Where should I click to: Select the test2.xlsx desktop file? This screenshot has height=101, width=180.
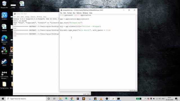coord(22,4)
